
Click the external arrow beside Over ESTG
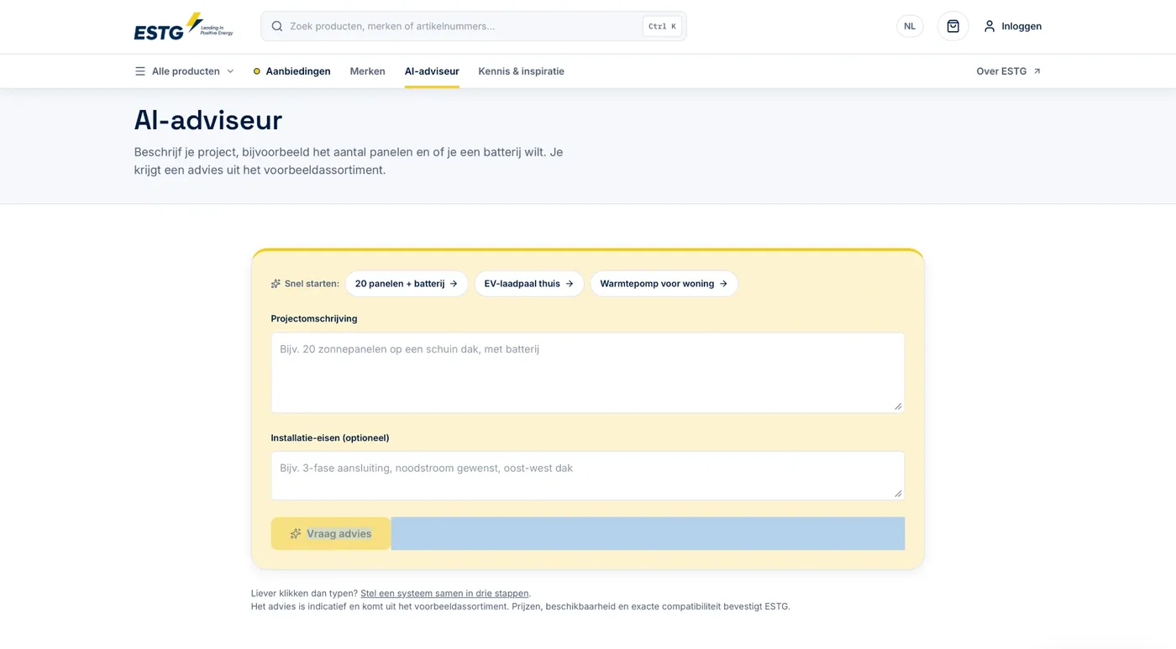point(1037,71)
